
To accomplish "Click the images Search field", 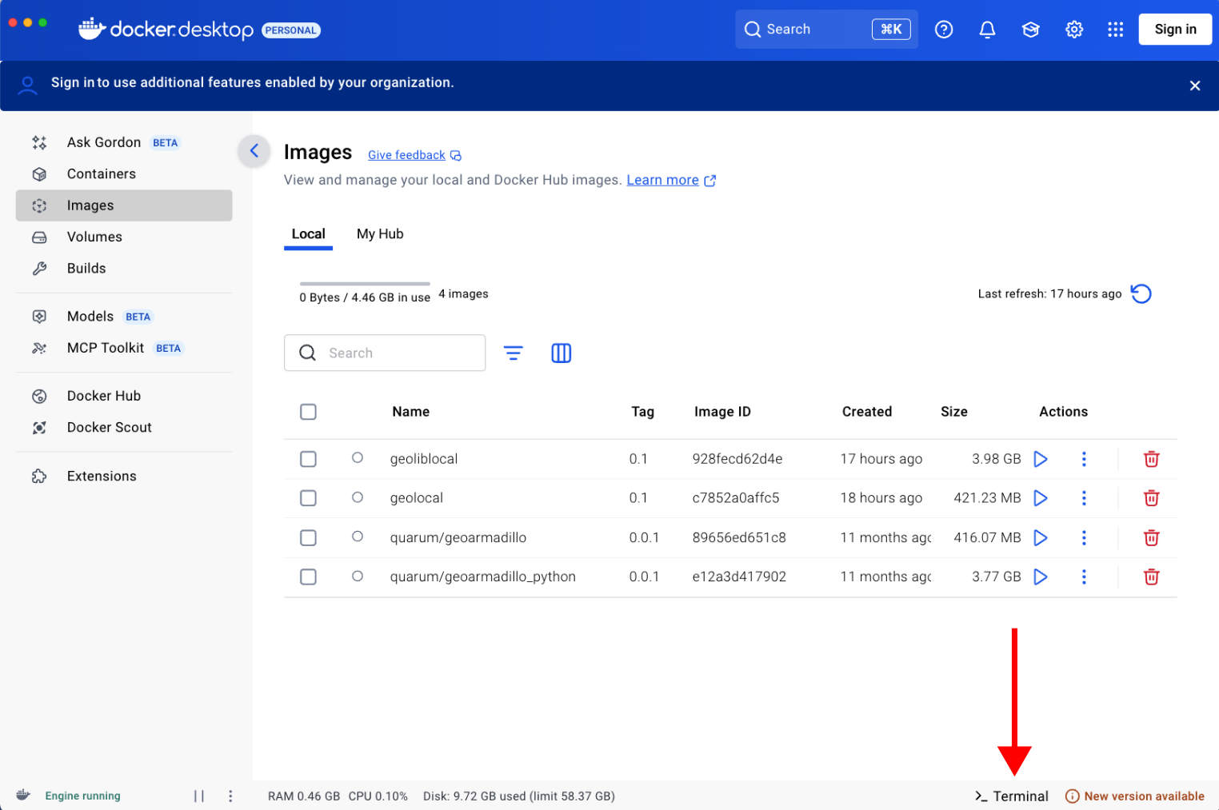I will point(385,353).
